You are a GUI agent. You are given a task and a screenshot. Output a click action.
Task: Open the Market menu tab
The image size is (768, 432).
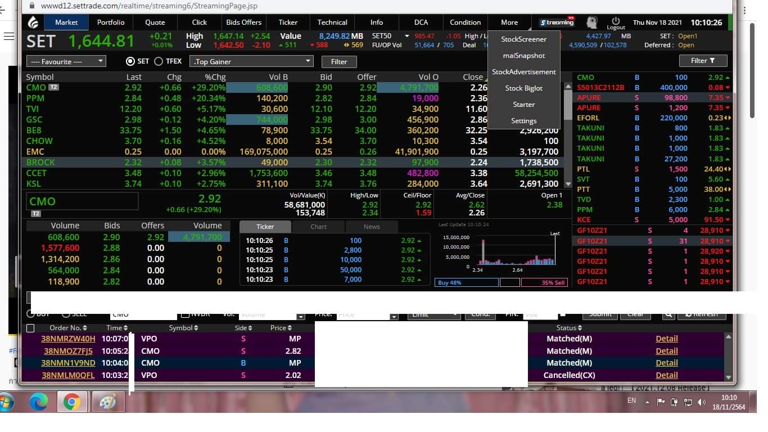point(66,22)
